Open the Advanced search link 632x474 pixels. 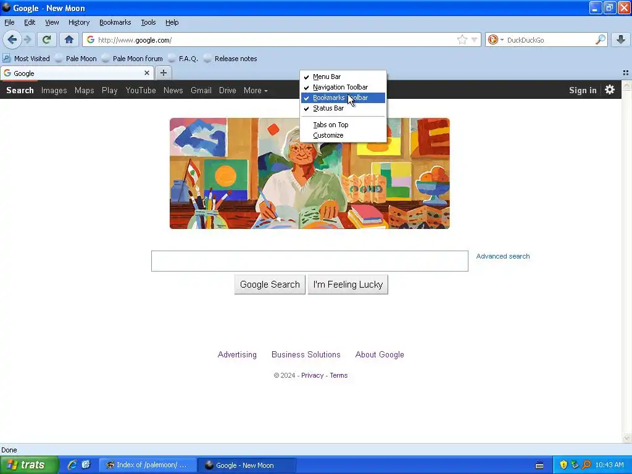click(x=503, y=256)
